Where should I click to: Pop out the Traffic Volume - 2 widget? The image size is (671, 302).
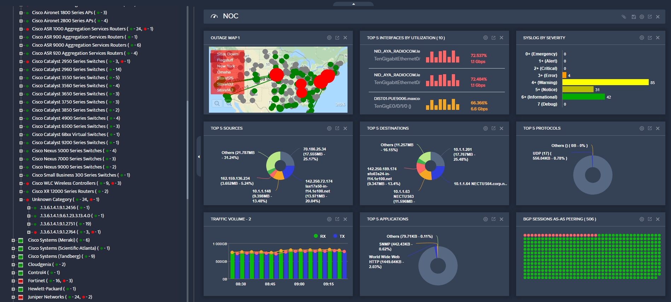337,219
